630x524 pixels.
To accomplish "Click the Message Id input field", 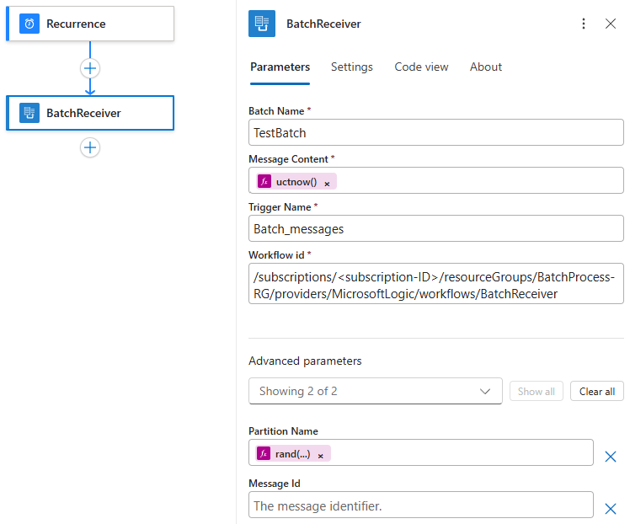I will pos(420,505).
